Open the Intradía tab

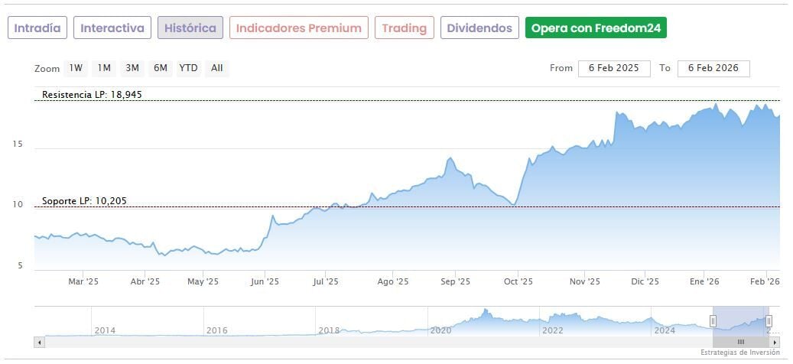(37, 28)
